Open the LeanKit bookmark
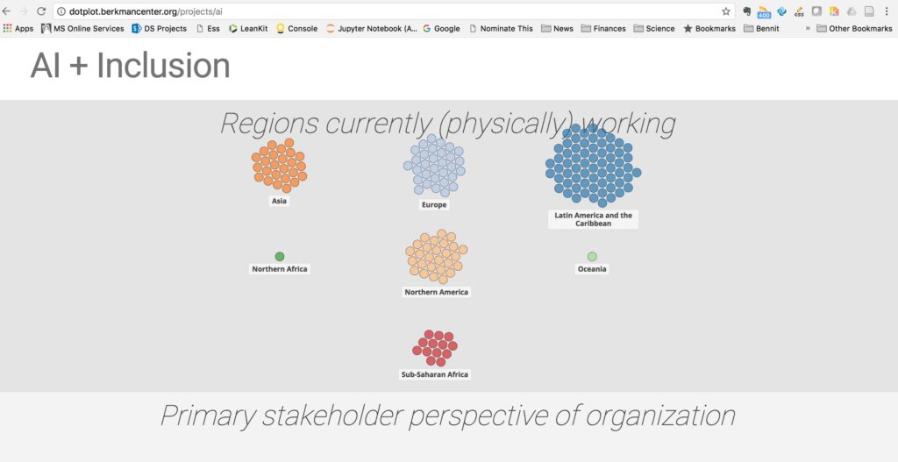Viewport: 898px width, 462px height. click(x=248, y=28)
